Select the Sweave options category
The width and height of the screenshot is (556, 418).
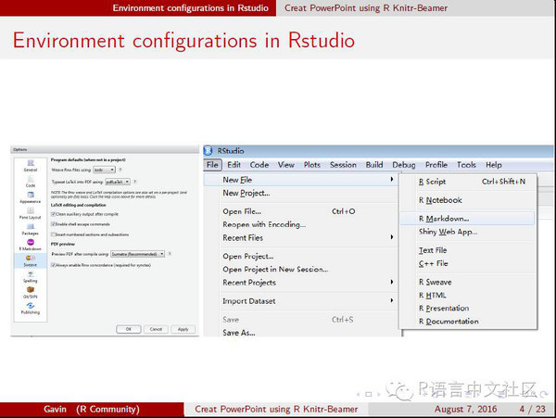point(31,261)
